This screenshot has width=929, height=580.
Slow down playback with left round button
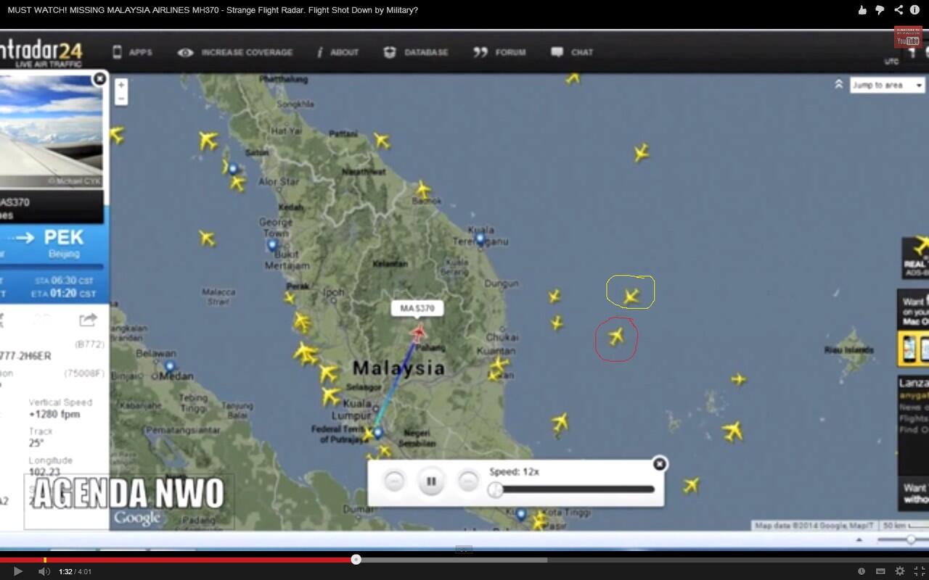point(394,481)
